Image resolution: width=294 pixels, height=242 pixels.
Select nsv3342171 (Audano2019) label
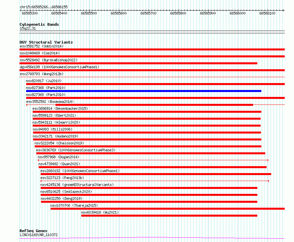[55, 136]
